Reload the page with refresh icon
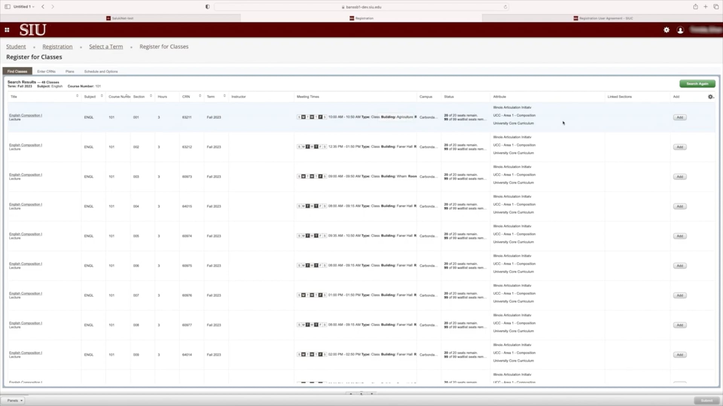The height and width of the screenshot is (406, 723). pos(505,7)
